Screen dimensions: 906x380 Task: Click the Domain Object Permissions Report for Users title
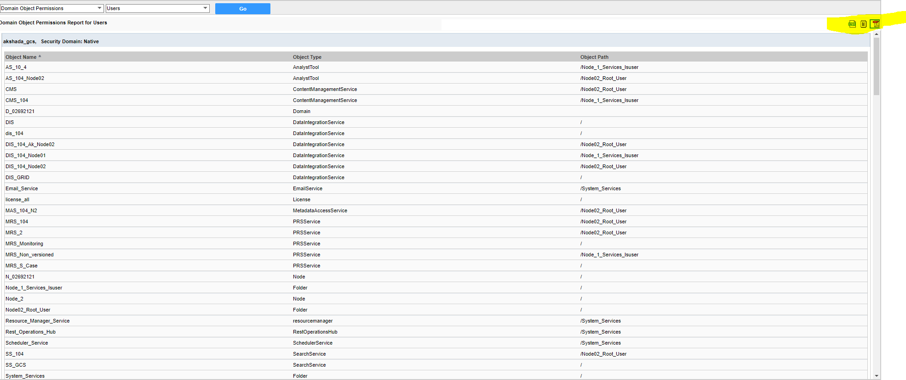[x=53, y=23]
